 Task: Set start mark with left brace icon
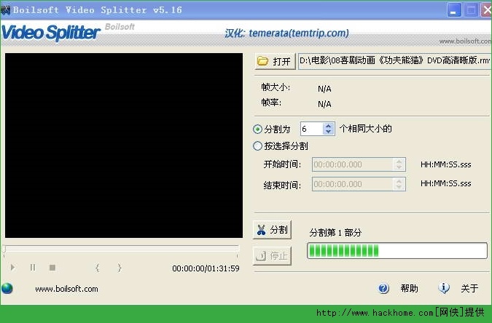coord(98,268)
